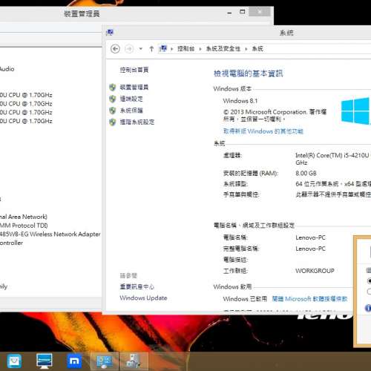Screen dimensions: 371x371
Task: Click the Windows 8.1 edition text
Action: click(x=240, y=101)
